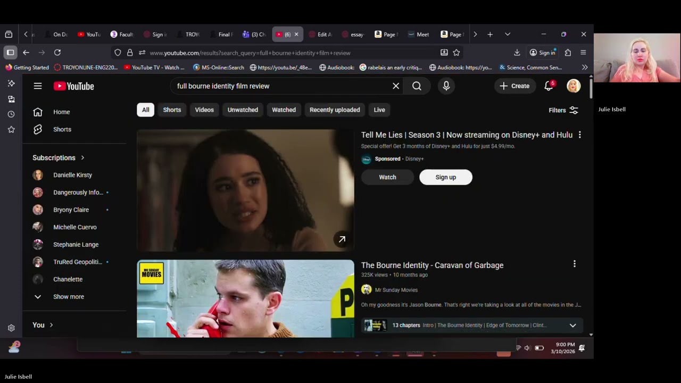Click the Watch button on the Disney+ ad
Image resolution: width=681 pixels, height=383 pixels.
pos(387,177)
